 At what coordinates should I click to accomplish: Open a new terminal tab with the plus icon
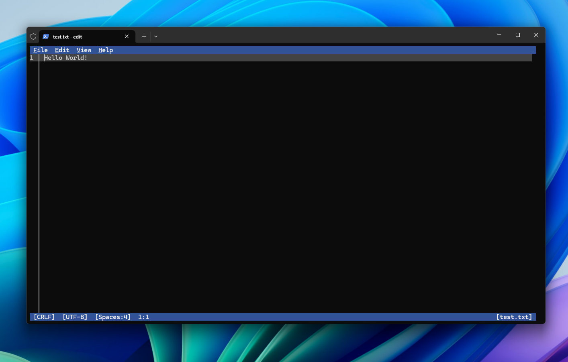tap(144, 36)
